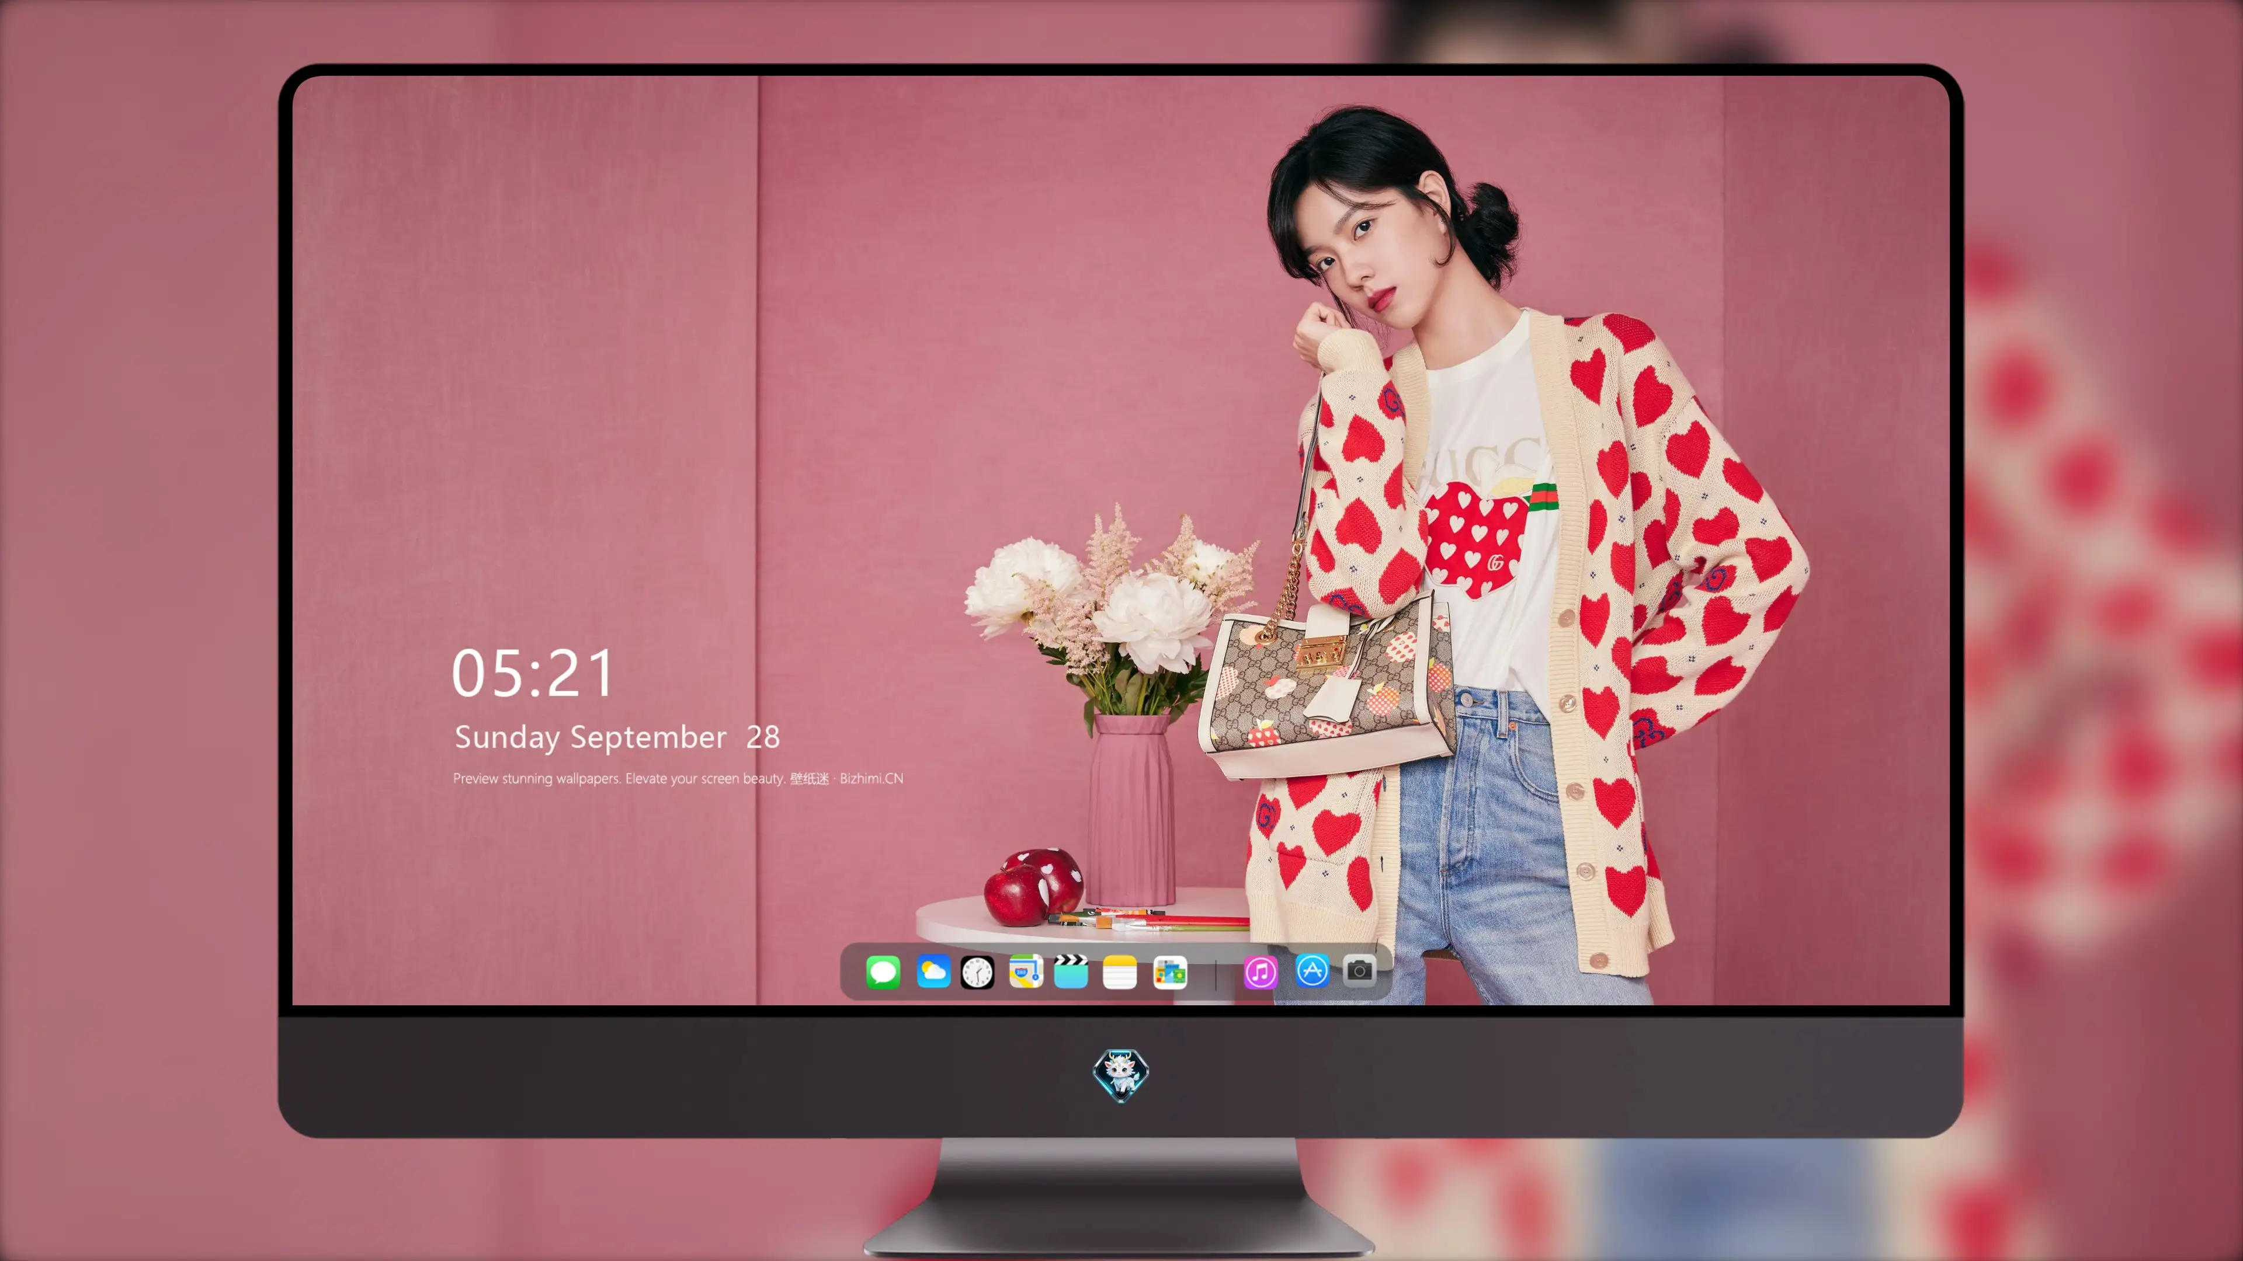Open the yellow Notes app

point(1120,972)
